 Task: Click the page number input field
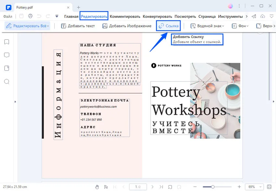138,187
